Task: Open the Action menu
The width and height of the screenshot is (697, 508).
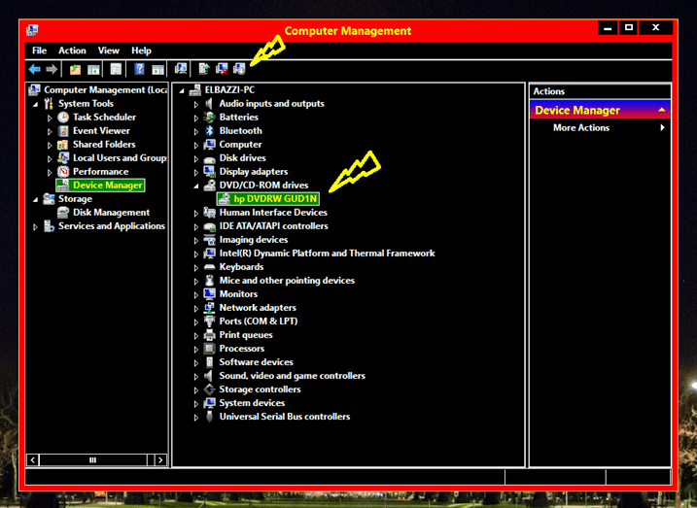Action: click(x=72, y=51)
